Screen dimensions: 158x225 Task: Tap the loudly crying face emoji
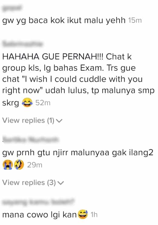coord(8,165)
